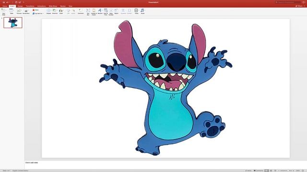
Task: Open the Review tab
Action: [63, 6]
